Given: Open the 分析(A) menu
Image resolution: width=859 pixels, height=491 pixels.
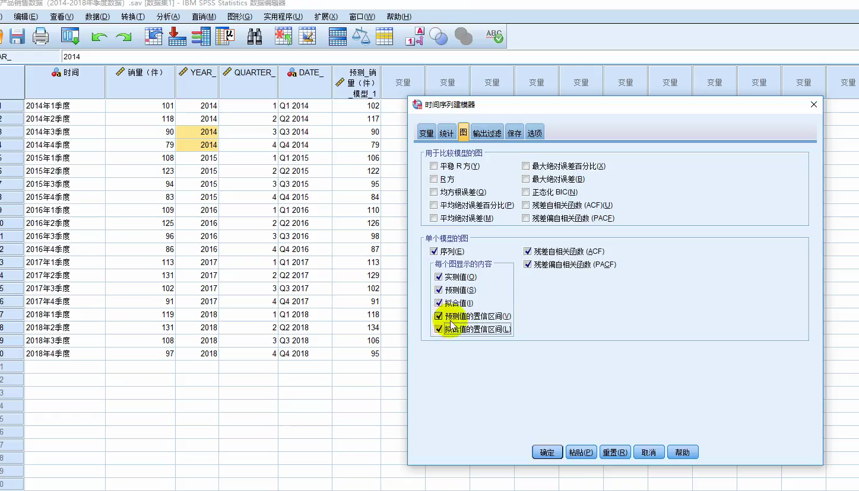Looking at the screenshot, I should tap(168, 17).
